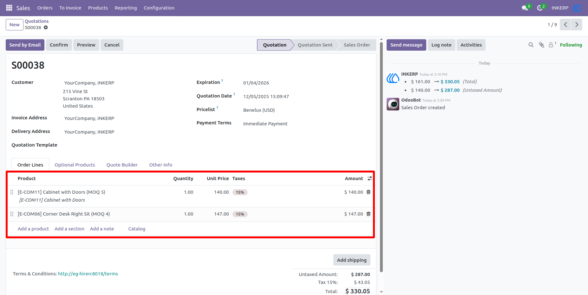The width and height of the screenshot is (588, 295).
Task: Open the conversations messages icon
Action: point(525,8)
